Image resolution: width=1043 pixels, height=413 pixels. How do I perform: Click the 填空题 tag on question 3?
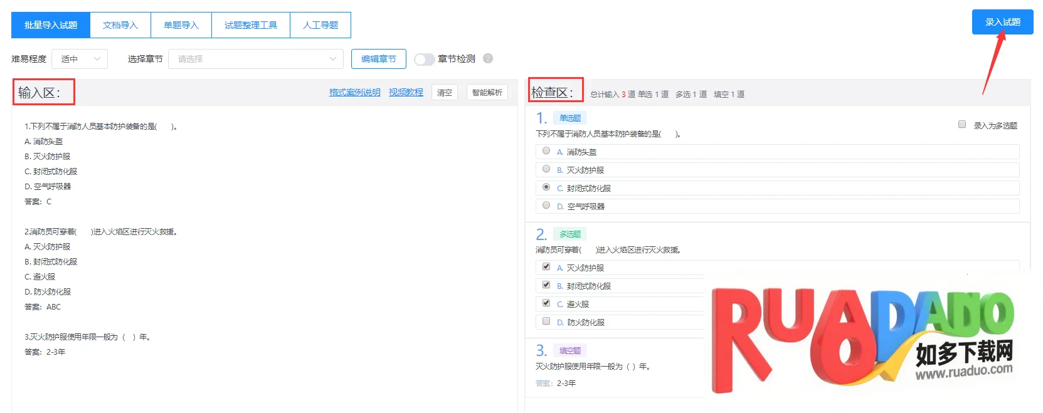click(570, 350)
